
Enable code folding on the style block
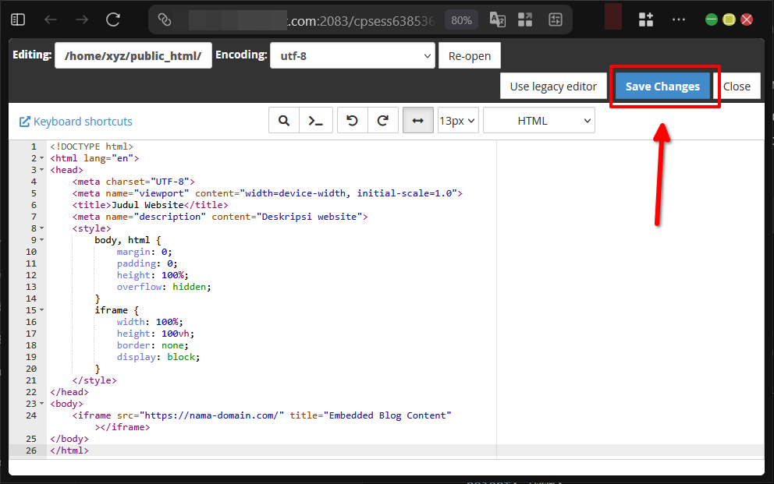pos(41,228)
